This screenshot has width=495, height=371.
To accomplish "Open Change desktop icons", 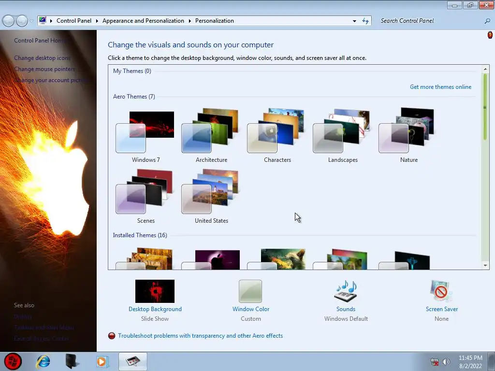I will pyautogui.click(x=43, y=58).
